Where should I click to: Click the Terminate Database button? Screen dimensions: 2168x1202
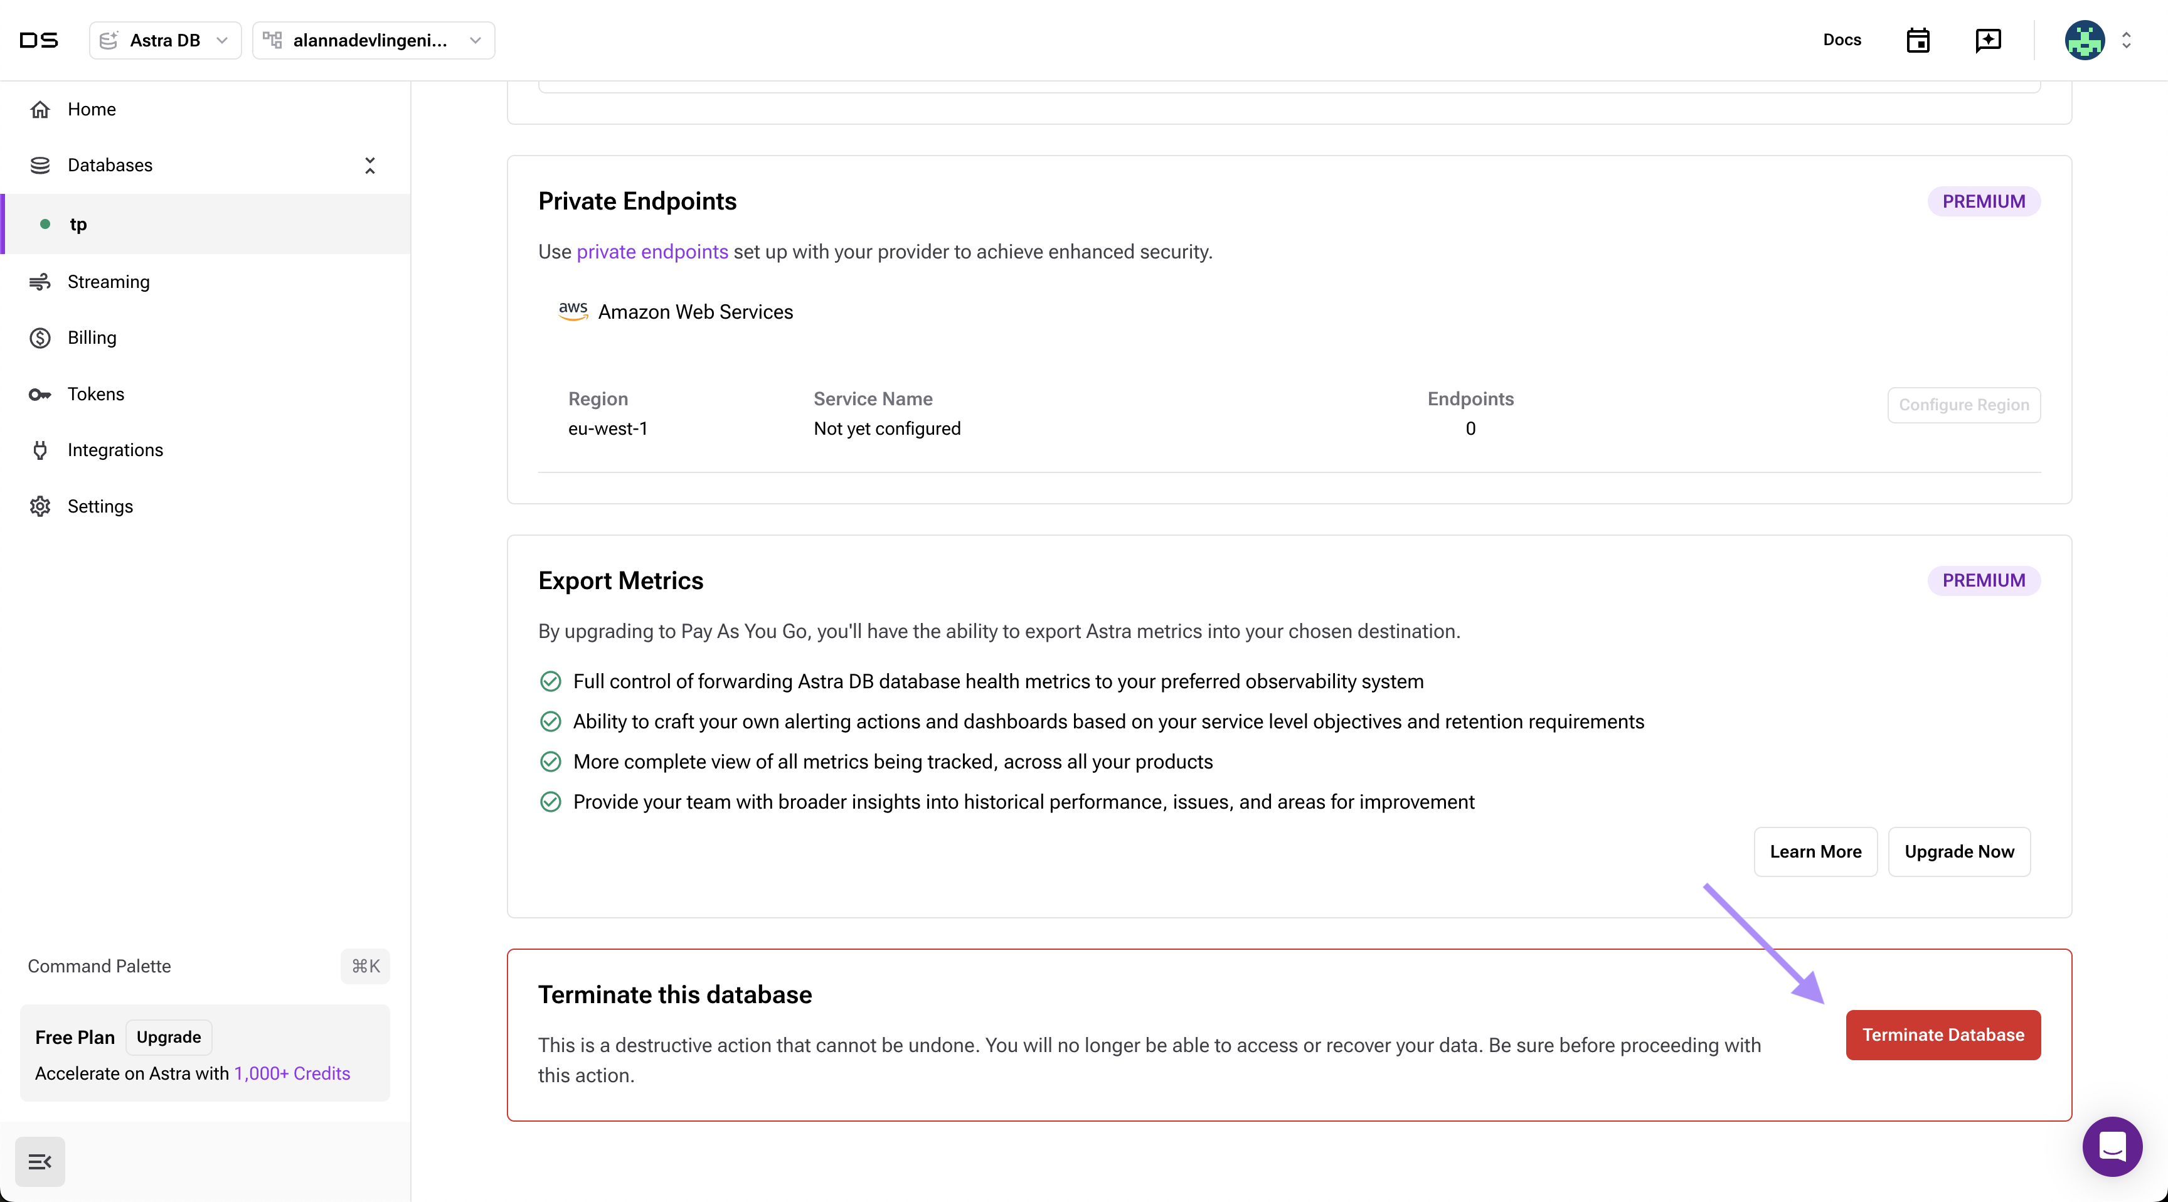click(1942, 1034)
